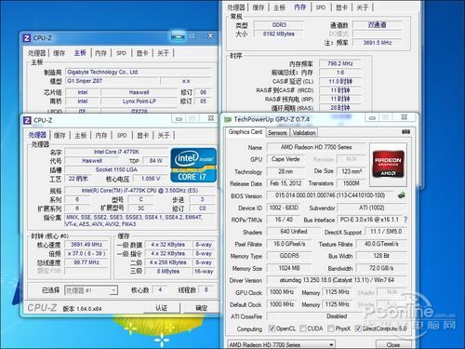Toggle the DirectCompute 5.0 checkbox
Image resolution: width=465 pixels, height=349 pixels.
[358, 329]
